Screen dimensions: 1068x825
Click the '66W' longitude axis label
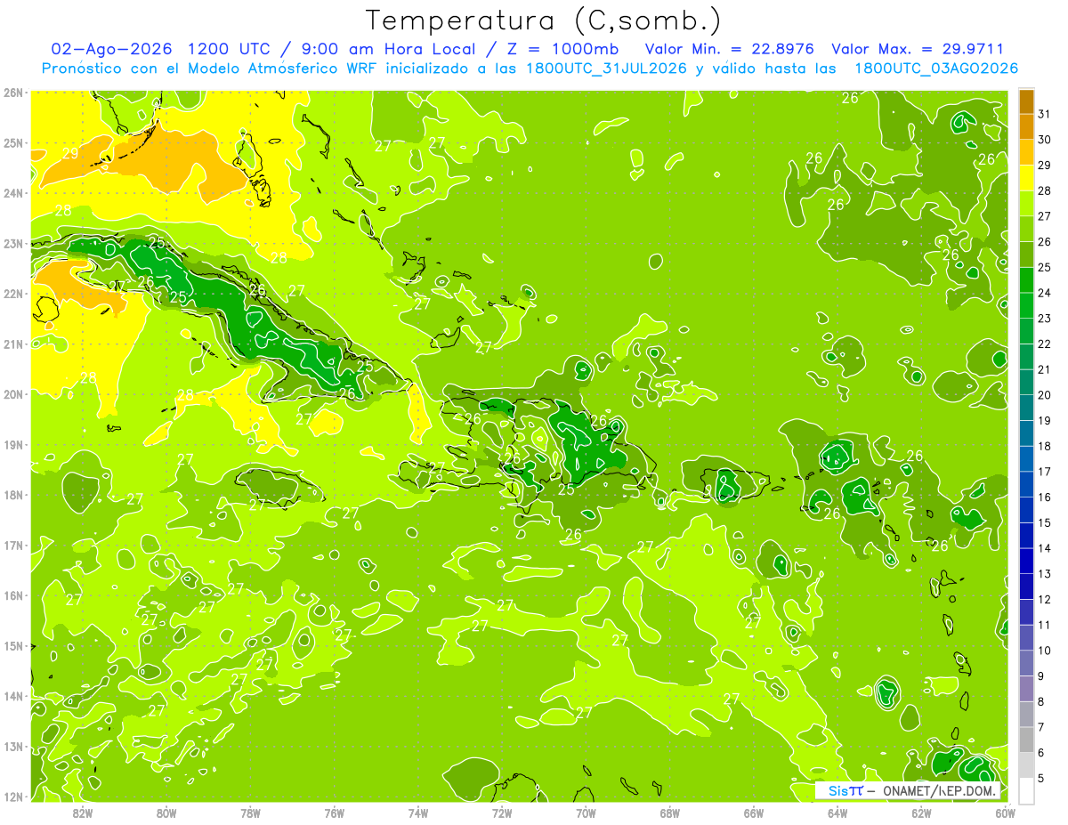(754, 813)
